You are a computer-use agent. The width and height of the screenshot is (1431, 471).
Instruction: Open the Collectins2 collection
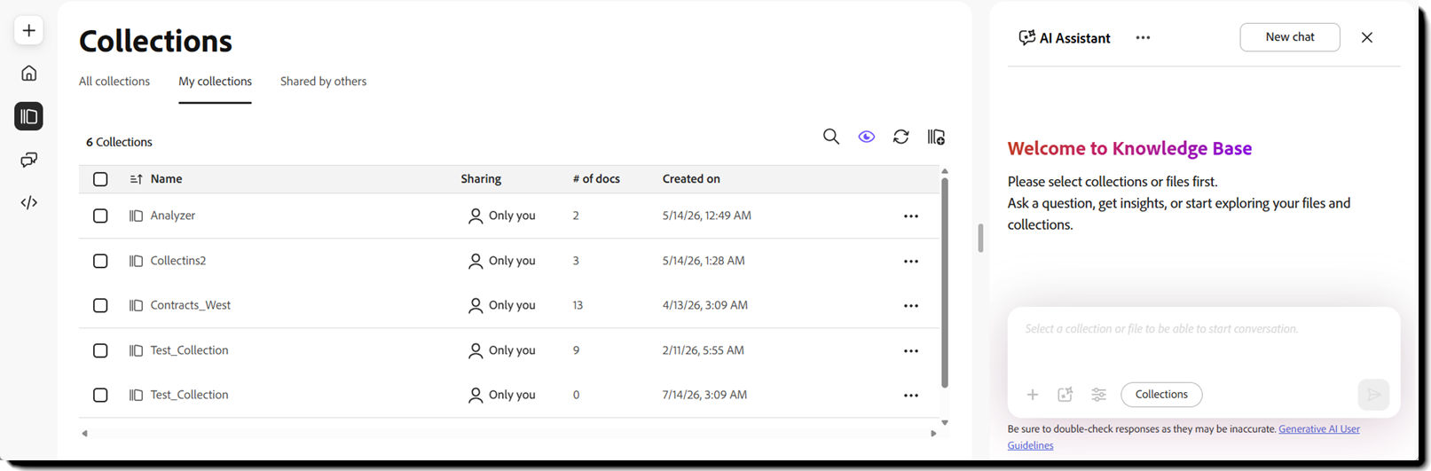pyautogui.click(x=177, y=261)
